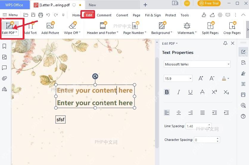249x165 pixels.
Task: Click the Split Pages tool
Action: click(210, 28)
